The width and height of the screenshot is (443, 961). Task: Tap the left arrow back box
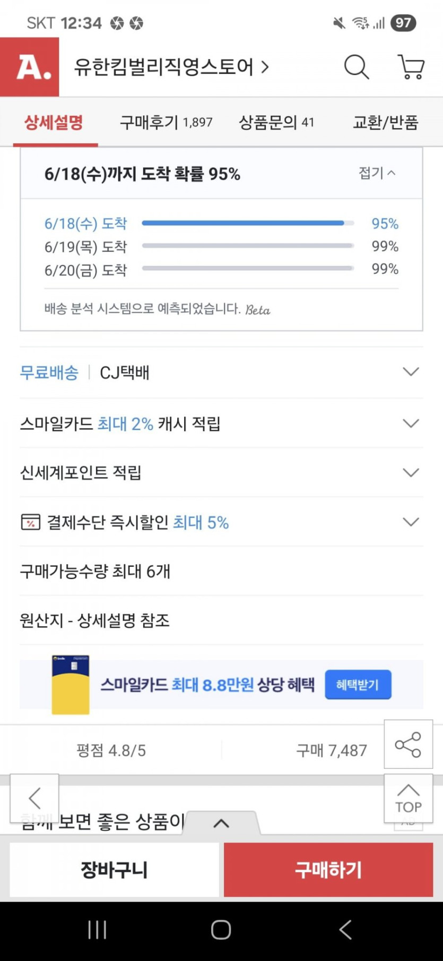(x=34, y=798)
